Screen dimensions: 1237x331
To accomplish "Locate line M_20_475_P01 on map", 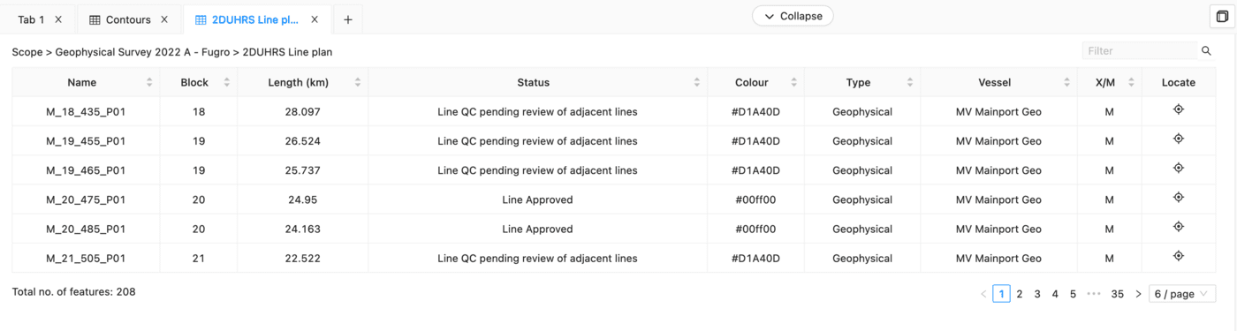I will click(1178, 198).
